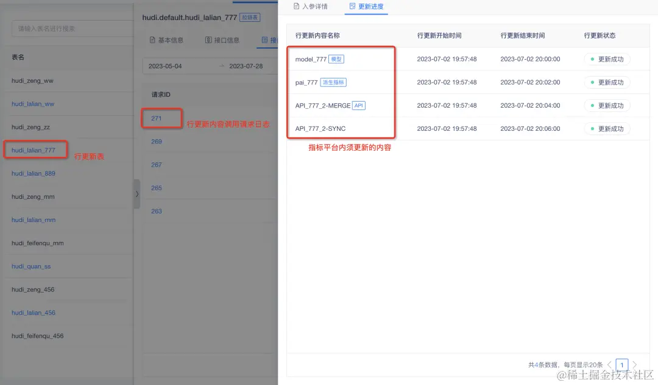The height and width of the screenshot is (385, 658).
Task: Click 更新成功 status in API_777_2-SYNC row
Action: [607, 128]
